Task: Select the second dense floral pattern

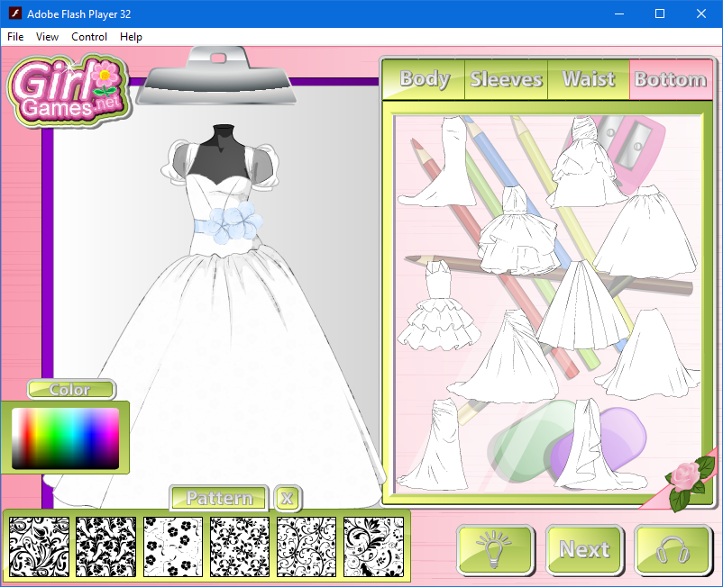Action: [x=106, y=546]
